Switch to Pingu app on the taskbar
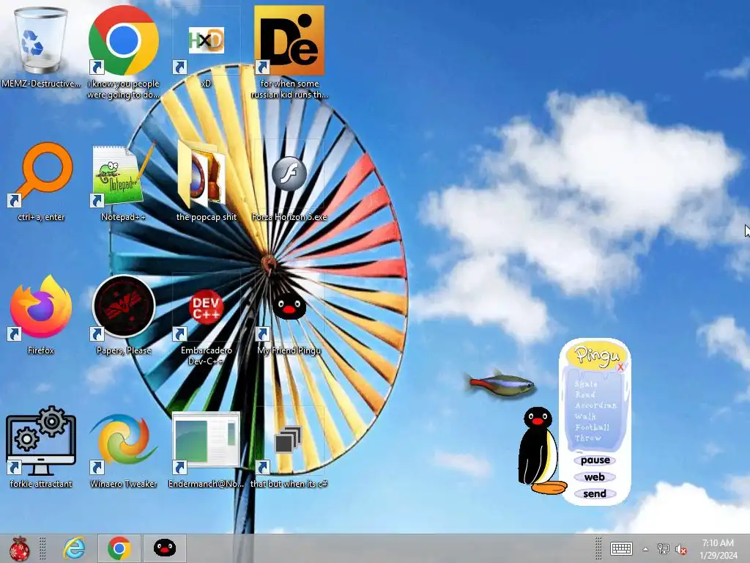The width and height of the screenshot is (750, 563). click(x=165, y=548)
